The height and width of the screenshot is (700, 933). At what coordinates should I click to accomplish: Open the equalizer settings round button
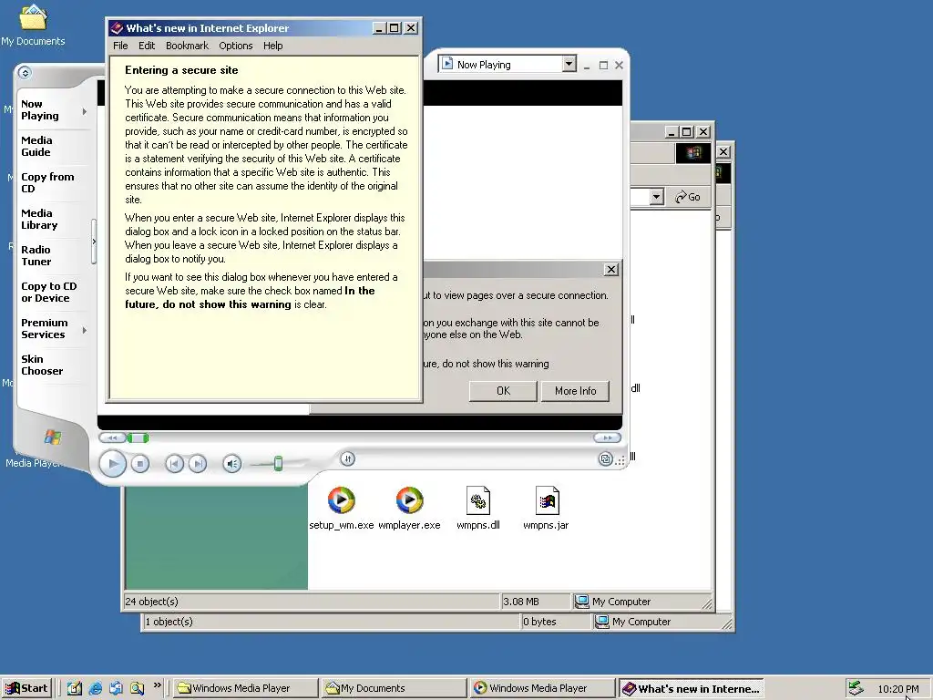coord(347,458)
